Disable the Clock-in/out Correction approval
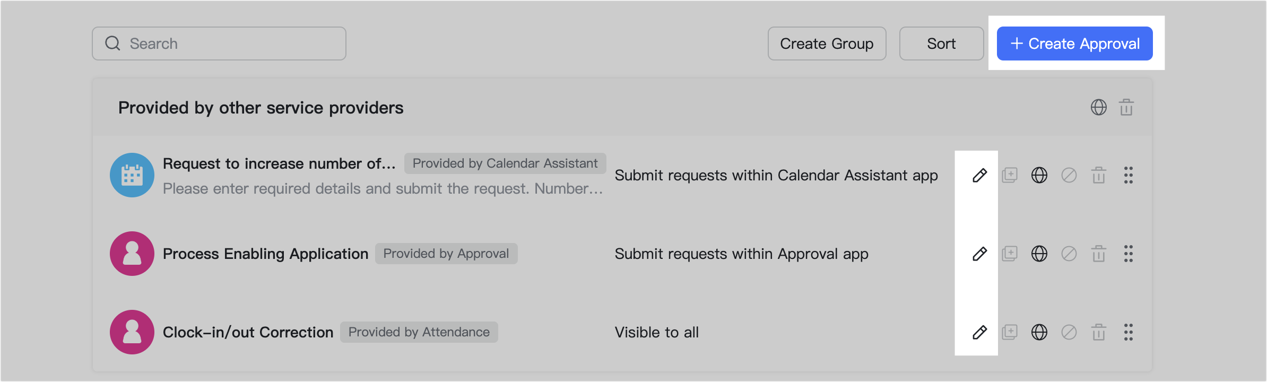Screen dimensions: 1267x382 (x=1069, y=332)
